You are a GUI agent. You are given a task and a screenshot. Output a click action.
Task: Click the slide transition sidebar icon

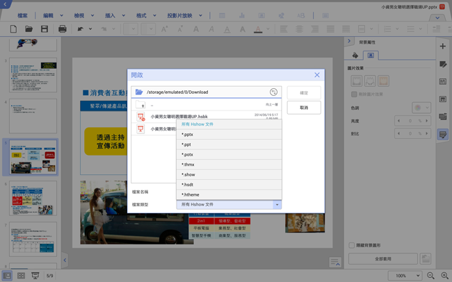click(443, 117)
